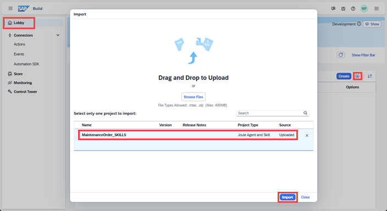Click the SAP logo
The width and height of the screenshot is (387, 211).
24,8
